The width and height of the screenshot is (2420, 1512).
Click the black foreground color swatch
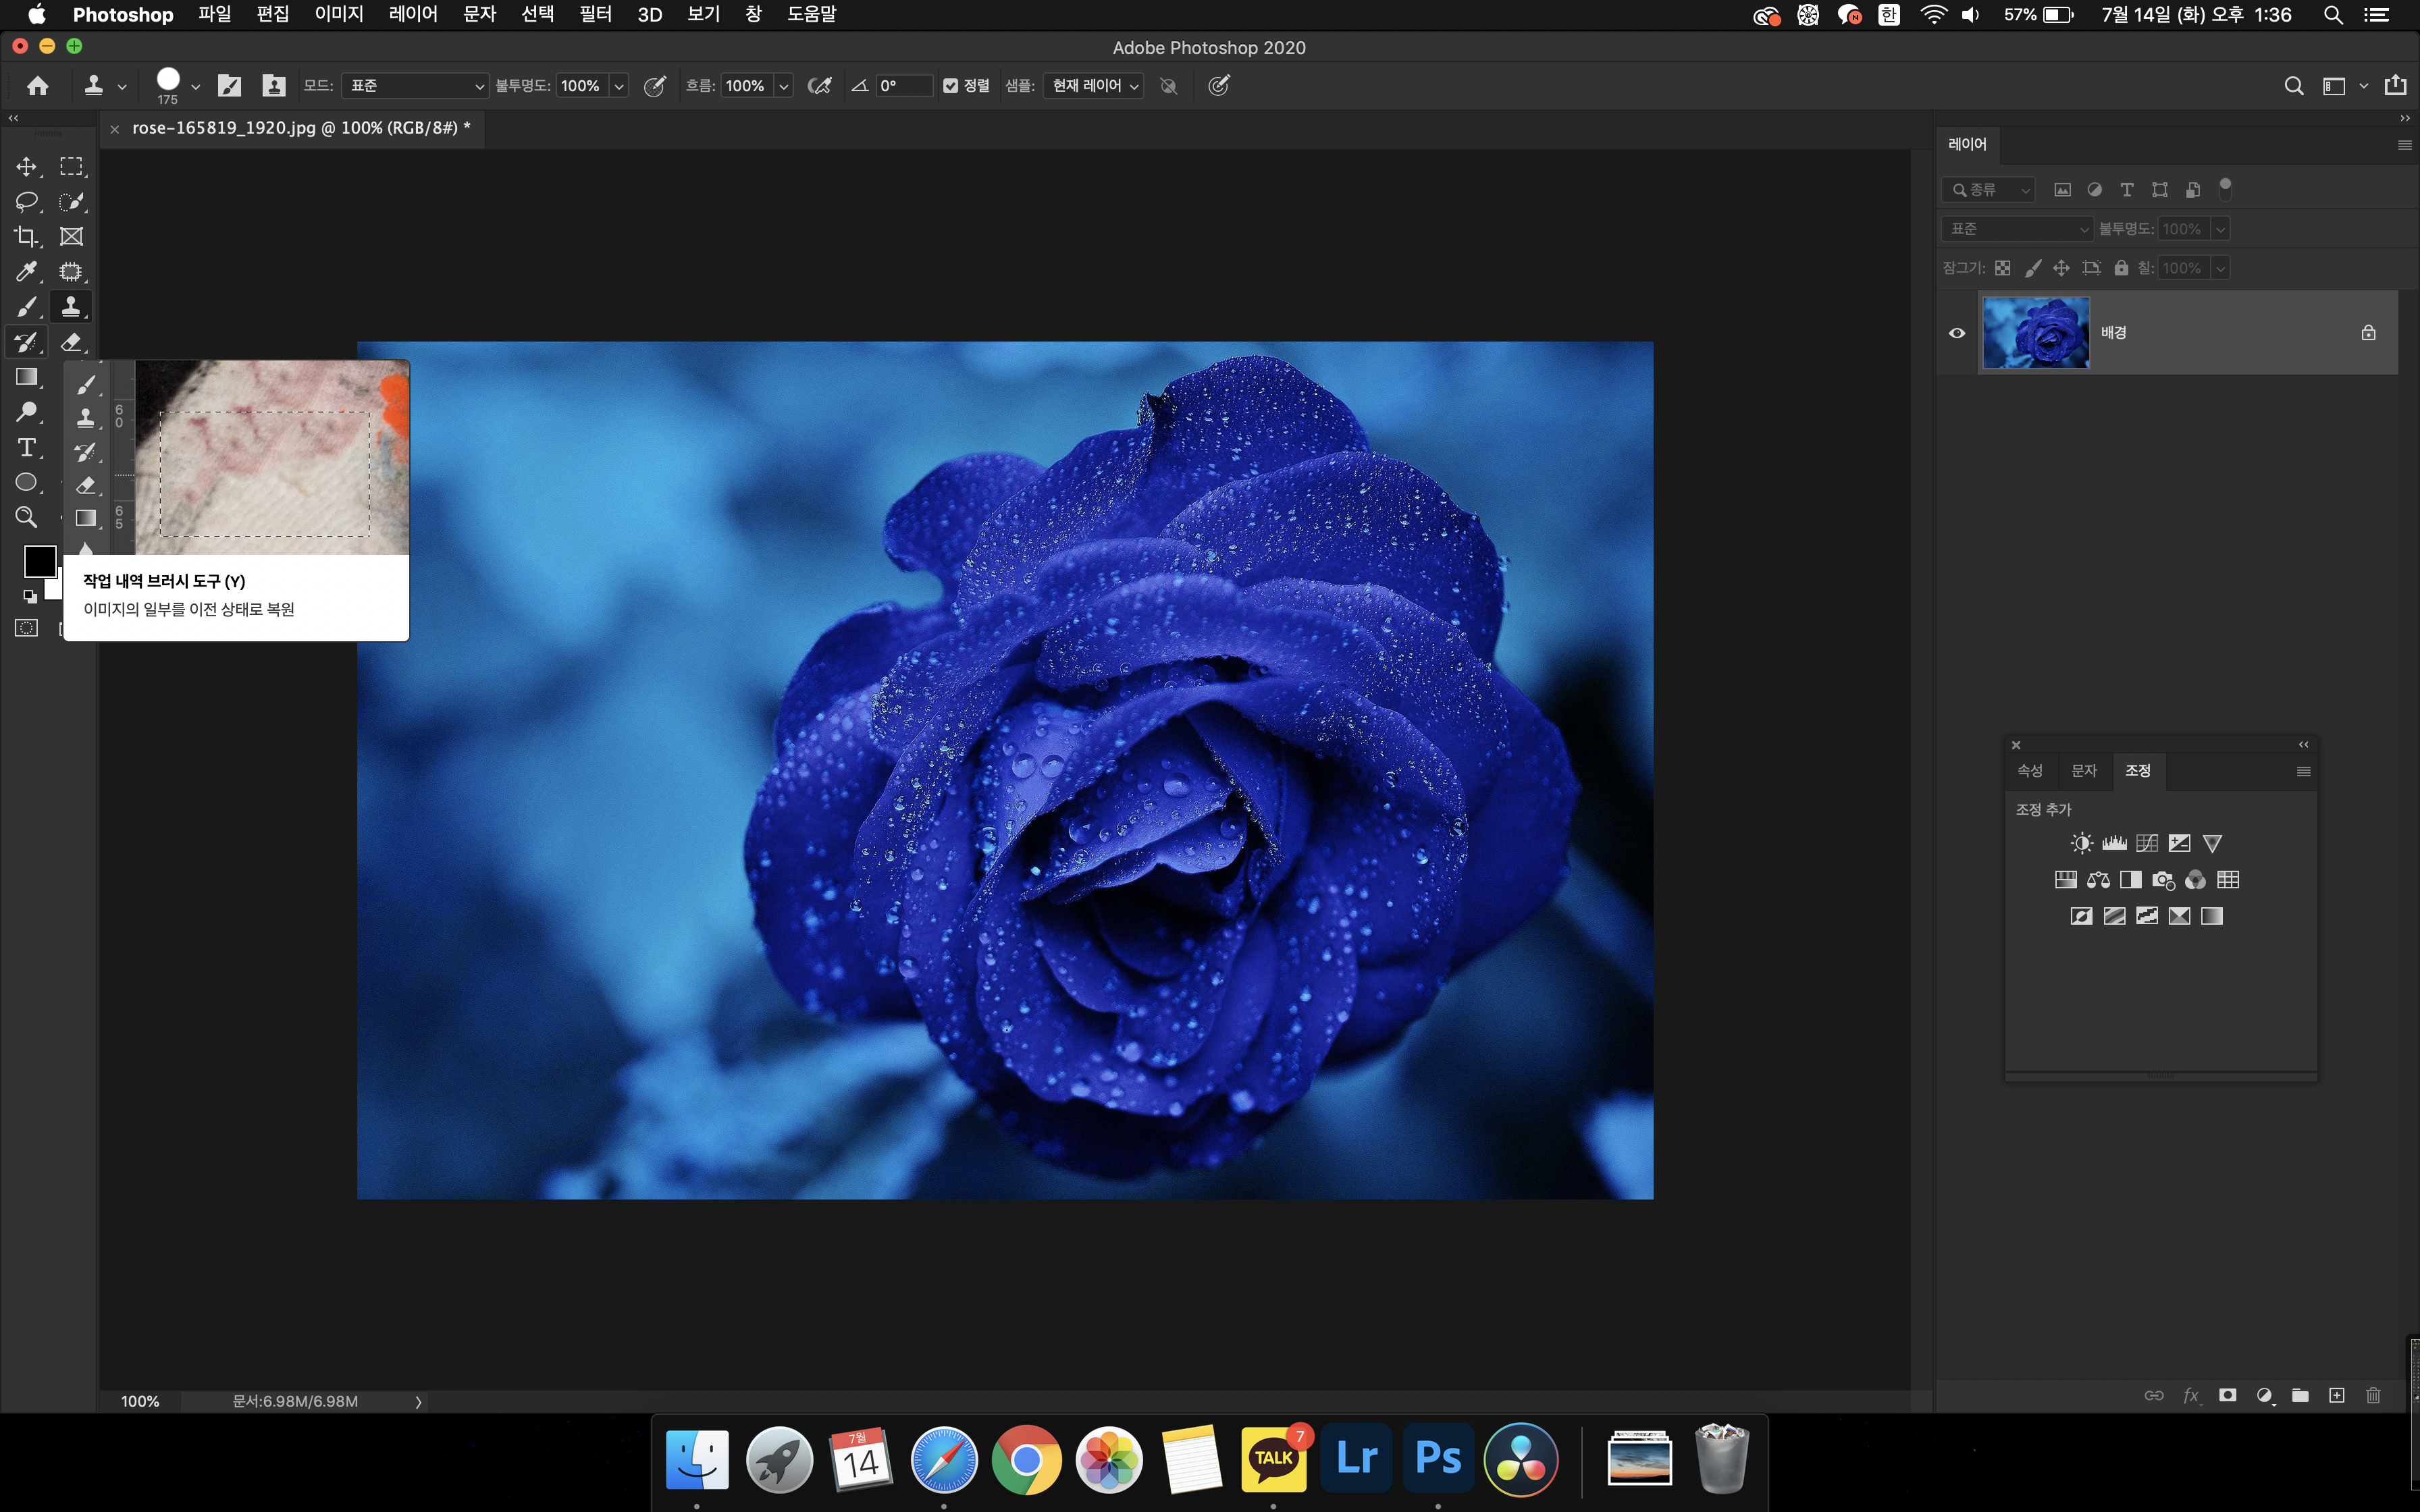coord(39,561)
